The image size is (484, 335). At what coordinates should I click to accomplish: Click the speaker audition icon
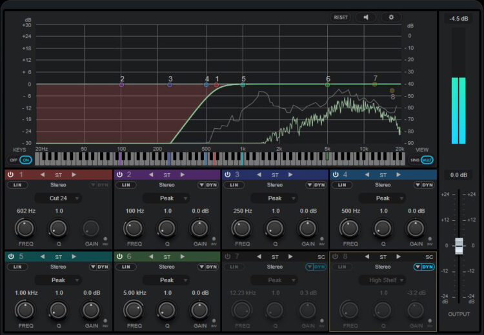(366, 17)
